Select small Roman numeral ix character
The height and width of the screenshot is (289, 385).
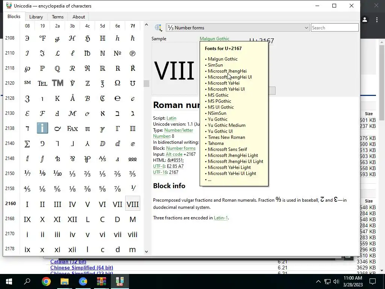[x=27, y=249]
